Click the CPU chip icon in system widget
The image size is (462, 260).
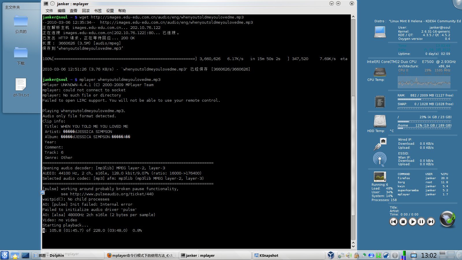380,72
